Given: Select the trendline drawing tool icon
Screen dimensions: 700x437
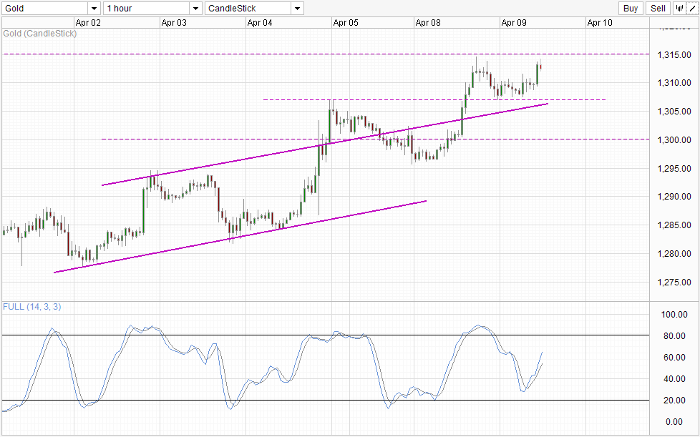Looking at the screenshot, I should [691, 8].
